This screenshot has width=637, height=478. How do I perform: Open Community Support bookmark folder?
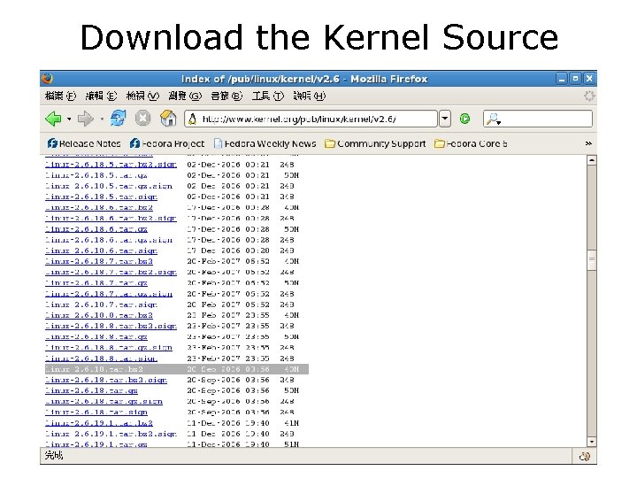click(x=375, y=143)
